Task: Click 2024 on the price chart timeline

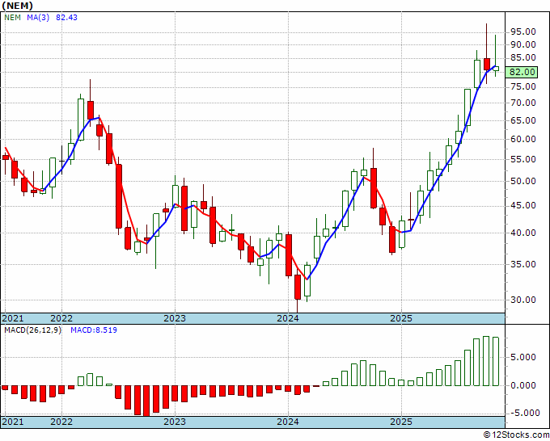Action: click(288, 318)
